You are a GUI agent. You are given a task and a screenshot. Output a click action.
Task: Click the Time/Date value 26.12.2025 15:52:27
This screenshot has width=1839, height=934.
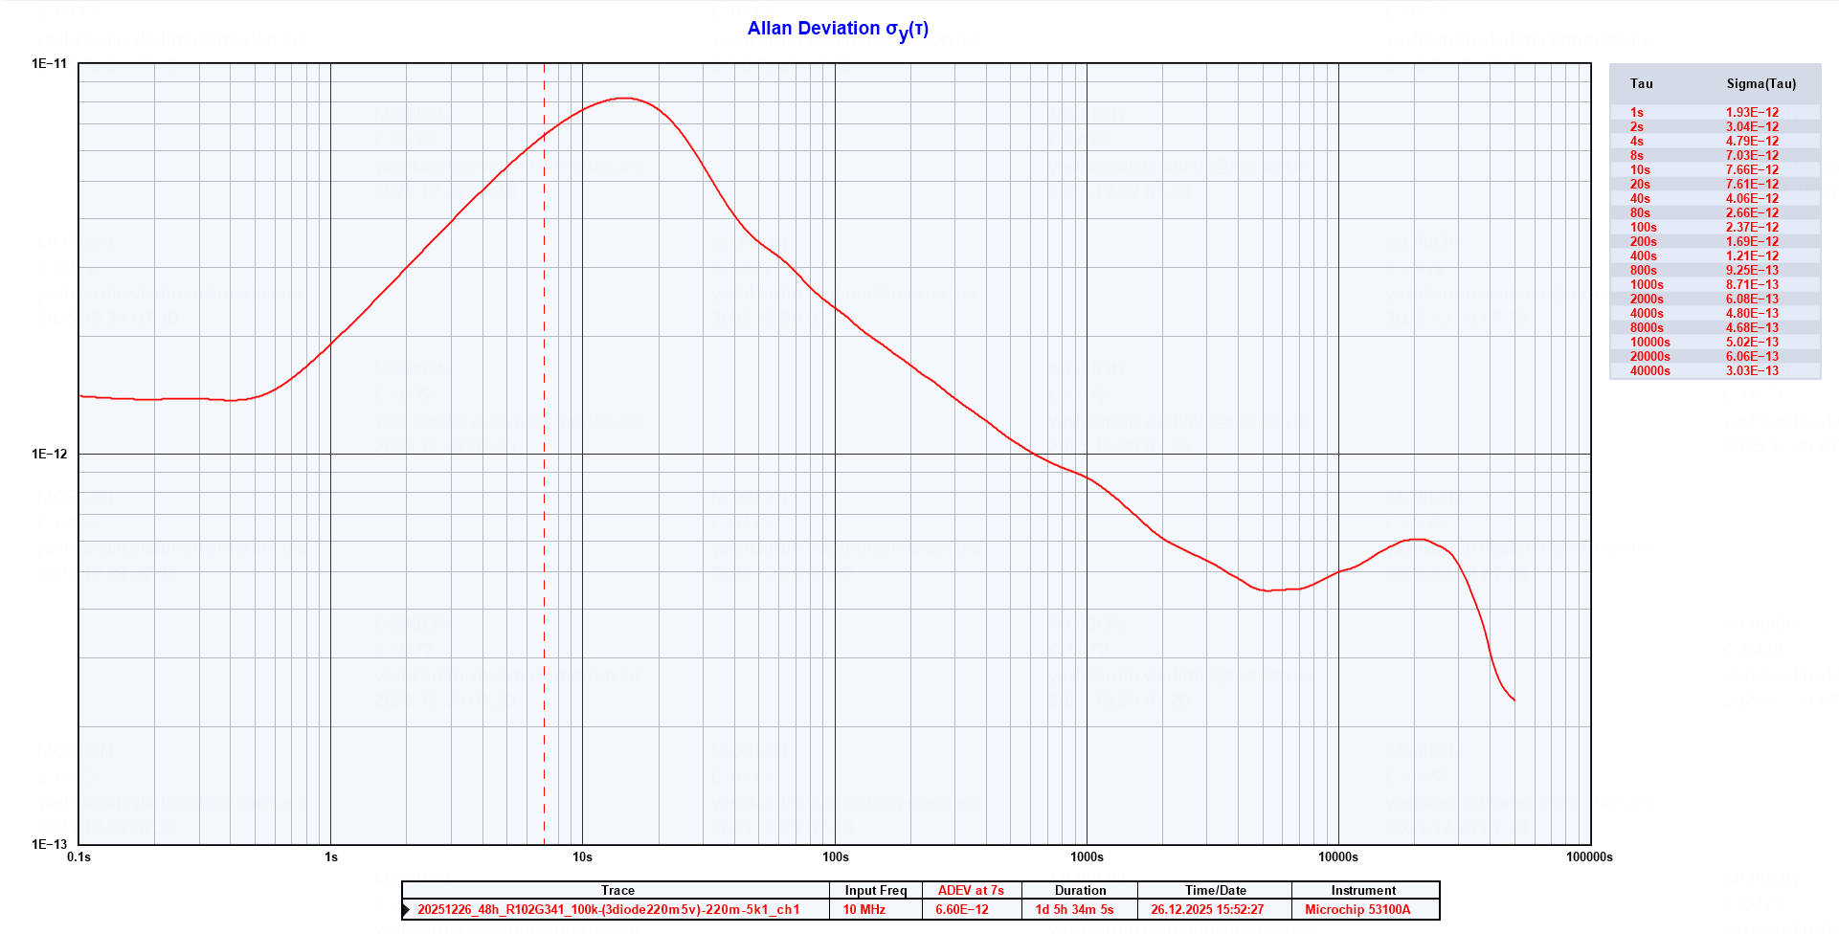pos(1207,910)
